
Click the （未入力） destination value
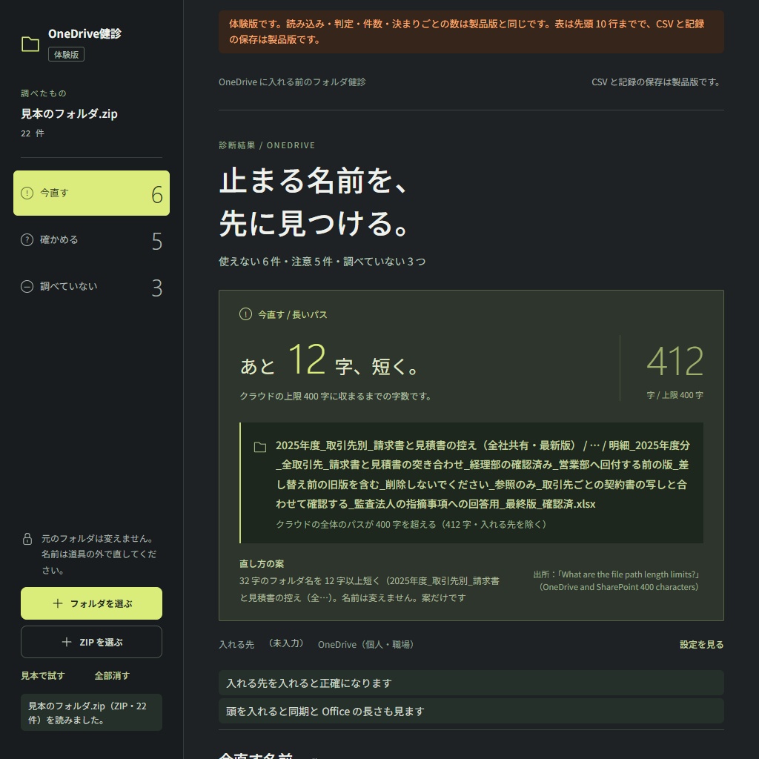(x=286, y=643)
